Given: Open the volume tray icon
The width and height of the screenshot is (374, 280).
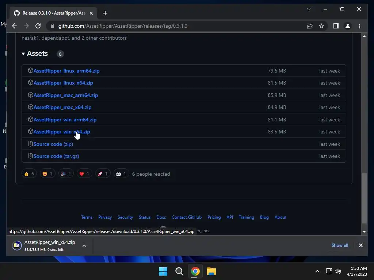Looking at the screenshot, I should pos(338,271).
